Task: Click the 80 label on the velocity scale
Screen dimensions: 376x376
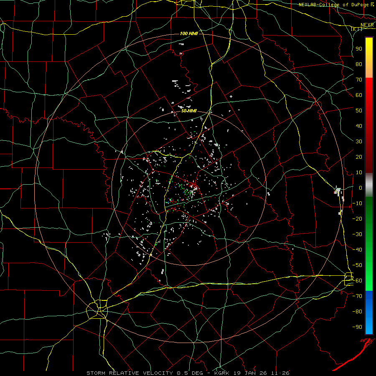Action: pyautogui.click(x=359, y=64)
